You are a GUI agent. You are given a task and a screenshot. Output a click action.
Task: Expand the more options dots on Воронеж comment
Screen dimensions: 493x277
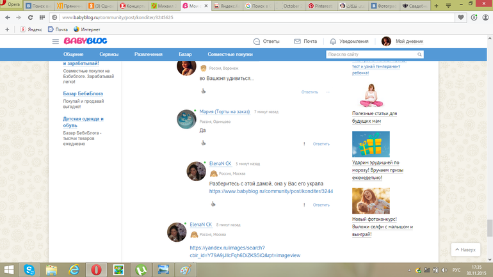[328, 92]
